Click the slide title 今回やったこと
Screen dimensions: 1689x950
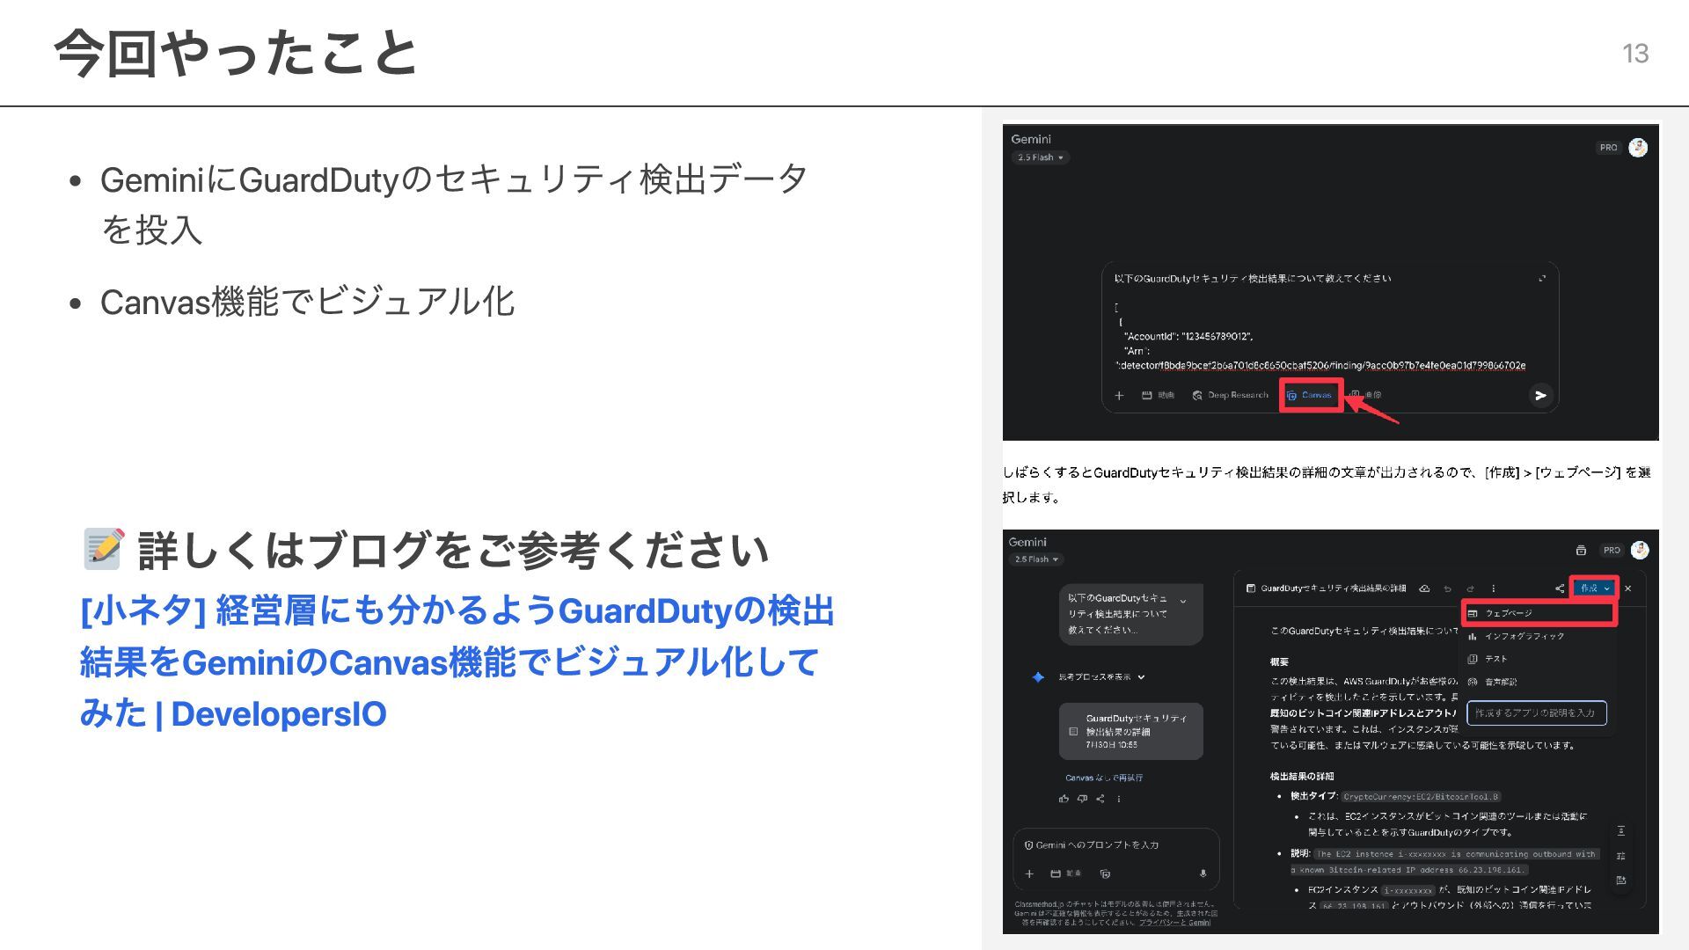tap(236, 53)
